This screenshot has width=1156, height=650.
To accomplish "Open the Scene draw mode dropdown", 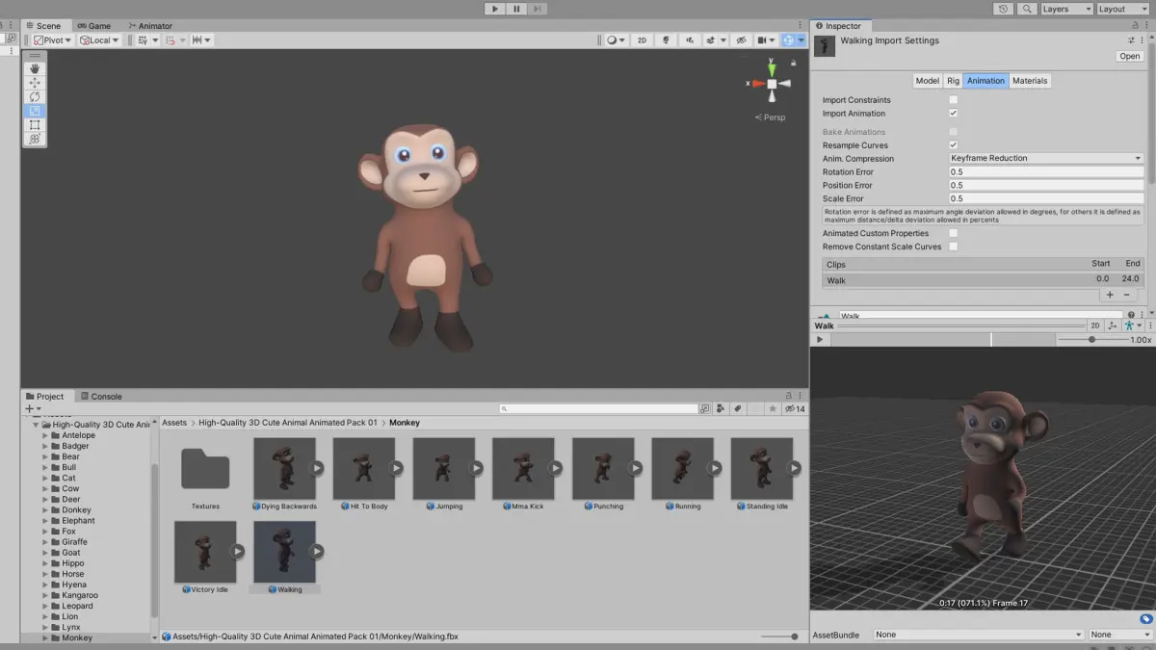I will pyautogui.click(x=615, y=40).
